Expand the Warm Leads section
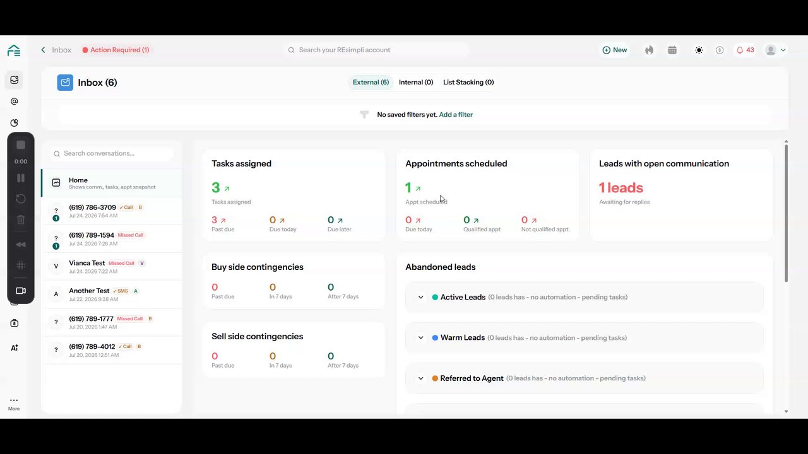This screenshot has height=454, width=808. [x=420, y=337]
